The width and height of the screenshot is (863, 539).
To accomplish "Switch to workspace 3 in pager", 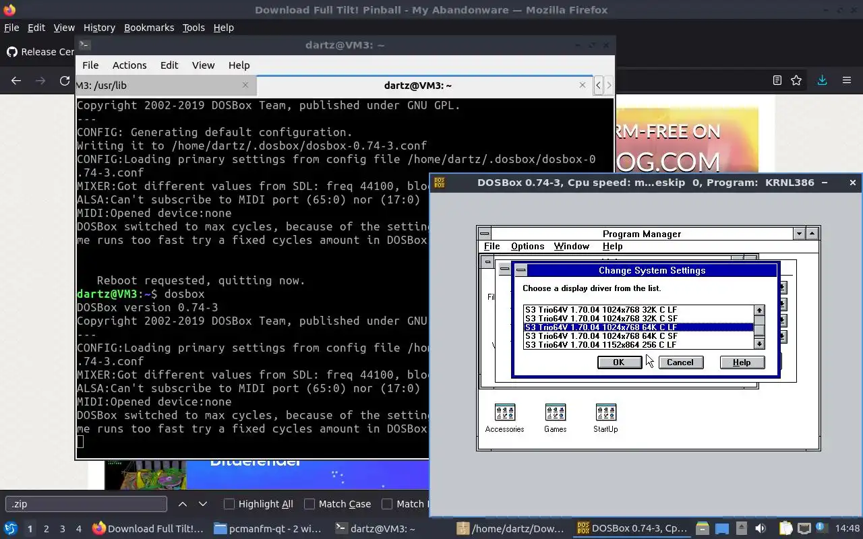I will point(62,529).
